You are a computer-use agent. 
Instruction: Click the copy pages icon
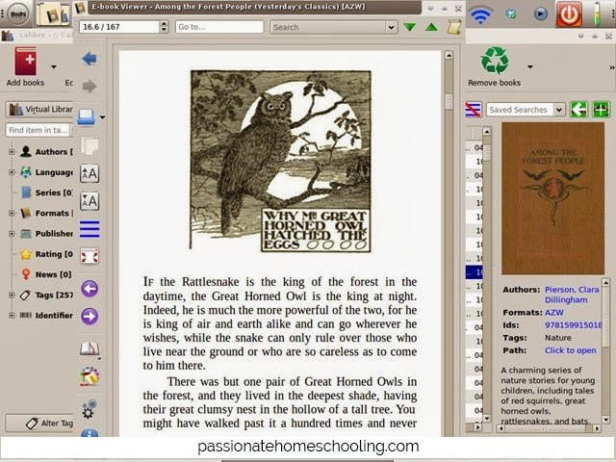tap(90, 145)
